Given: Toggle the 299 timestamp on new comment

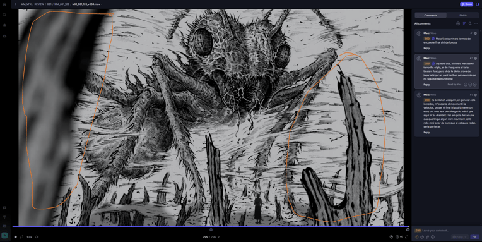Looking at the screenshot, I should tap(418, 230).
